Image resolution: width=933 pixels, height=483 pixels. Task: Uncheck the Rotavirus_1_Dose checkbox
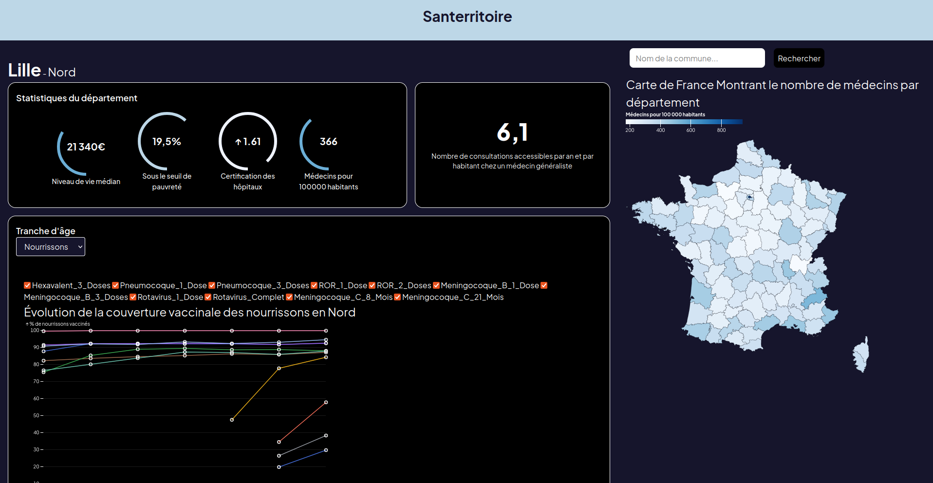132,297
